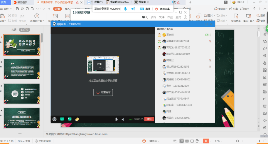
Task: Click the yellow pencil annotation icon
Action: coord(77,119)
